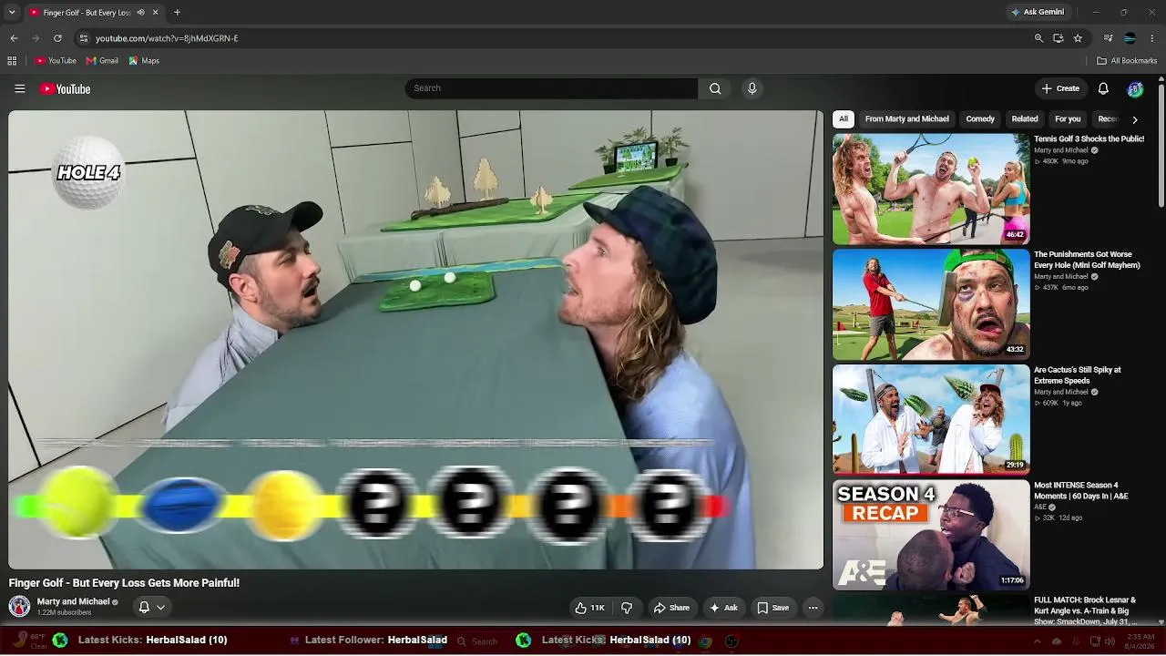The width and height of the screenshot is (1166, 656).
Task: Open the browser zoom magnifier icon
Action: pyautogui.click(x=1038, y=38)
